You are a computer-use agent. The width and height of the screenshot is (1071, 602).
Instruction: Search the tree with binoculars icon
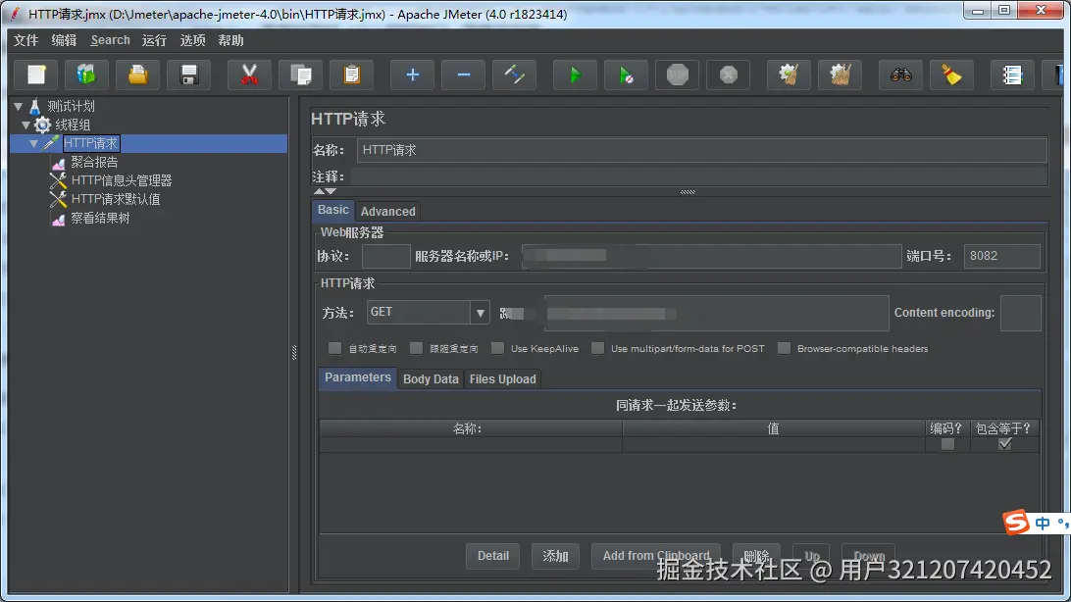pos(900,75)
